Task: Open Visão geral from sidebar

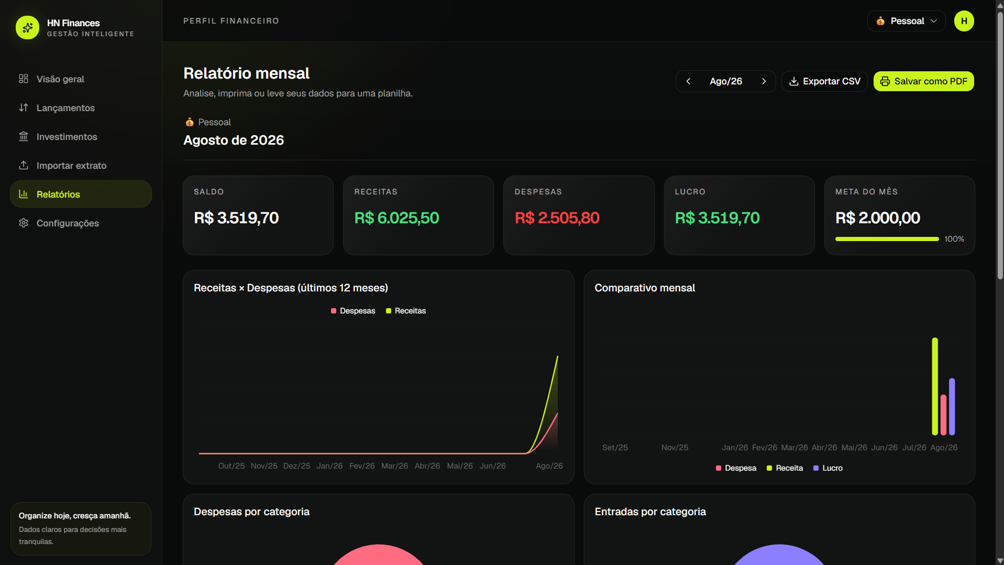Action: coord(81,79)
